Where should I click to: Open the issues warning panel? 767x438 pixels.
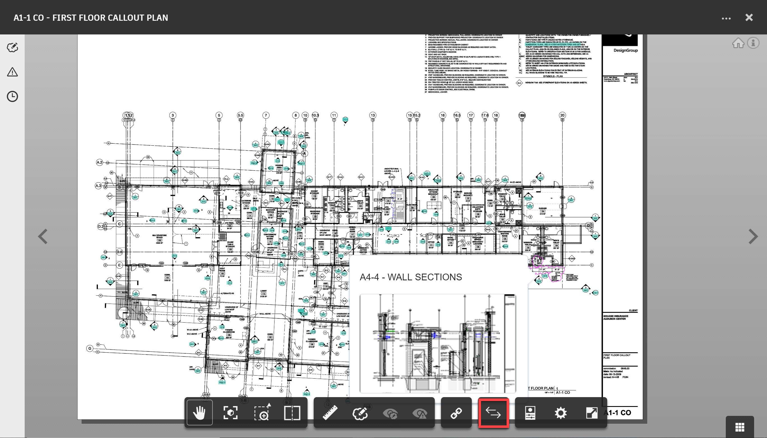(x=12, y=72)
